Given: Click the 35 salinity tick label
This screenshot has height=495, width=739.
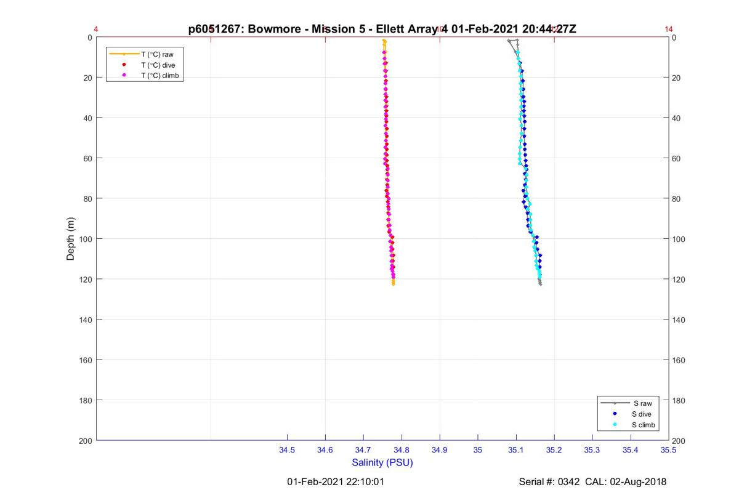Looking at the screenshot, I should tap(478, 450).
